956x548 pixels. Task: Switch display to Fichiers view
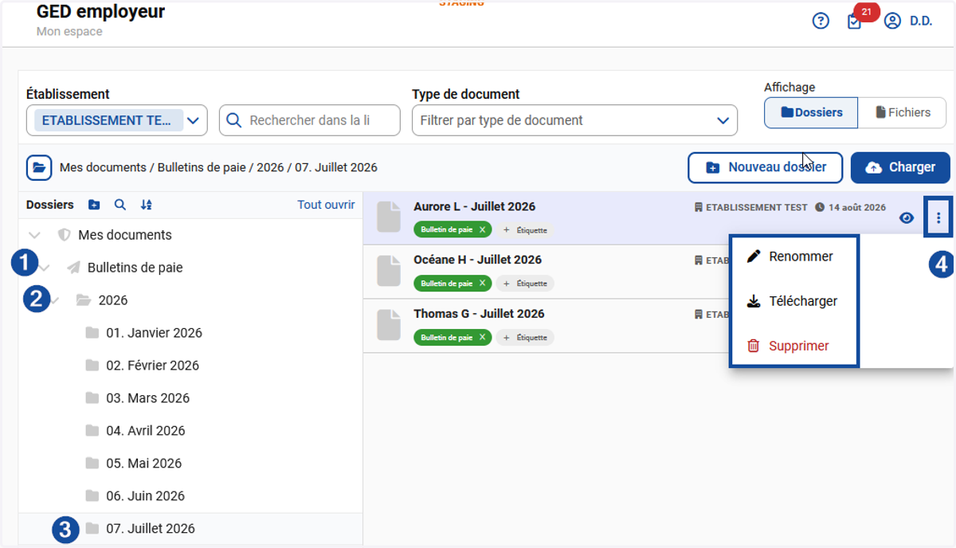(x=903, y=113)
